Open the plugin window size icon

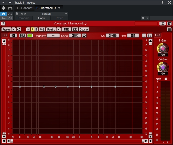coord(169,24)
